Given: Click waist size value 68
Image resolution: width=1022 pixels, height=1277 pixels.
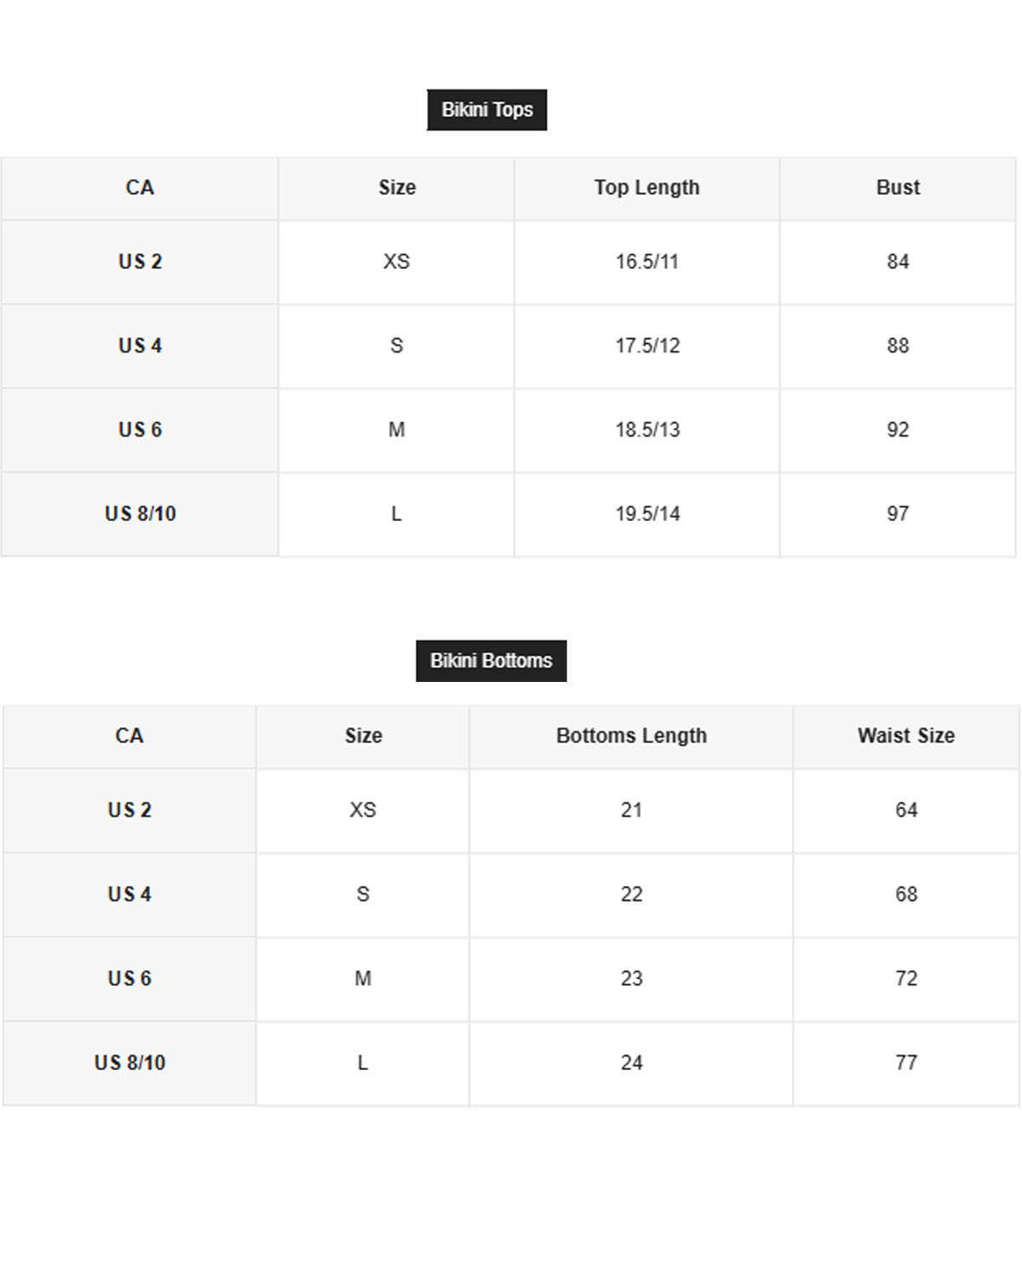Looking at the screenshot, I should [906, 895].
